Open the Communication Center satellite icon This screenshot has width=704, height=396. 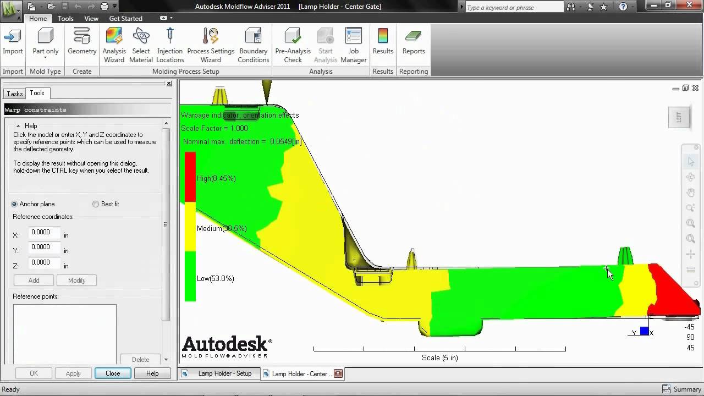click(x=590, y=7)
